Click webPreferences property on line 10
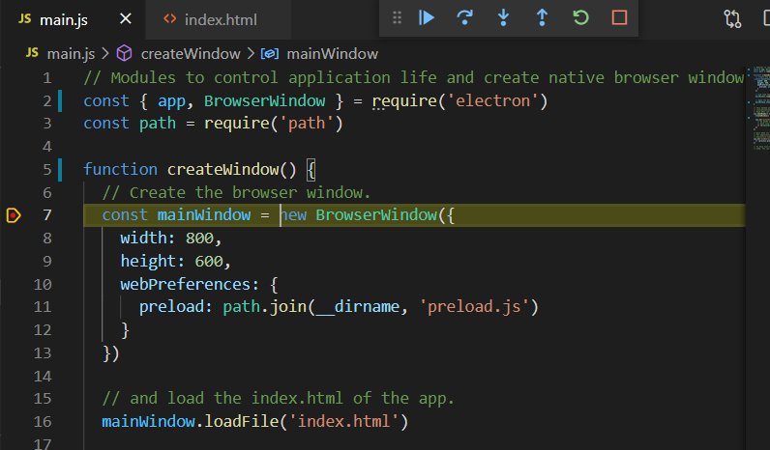 186,284
